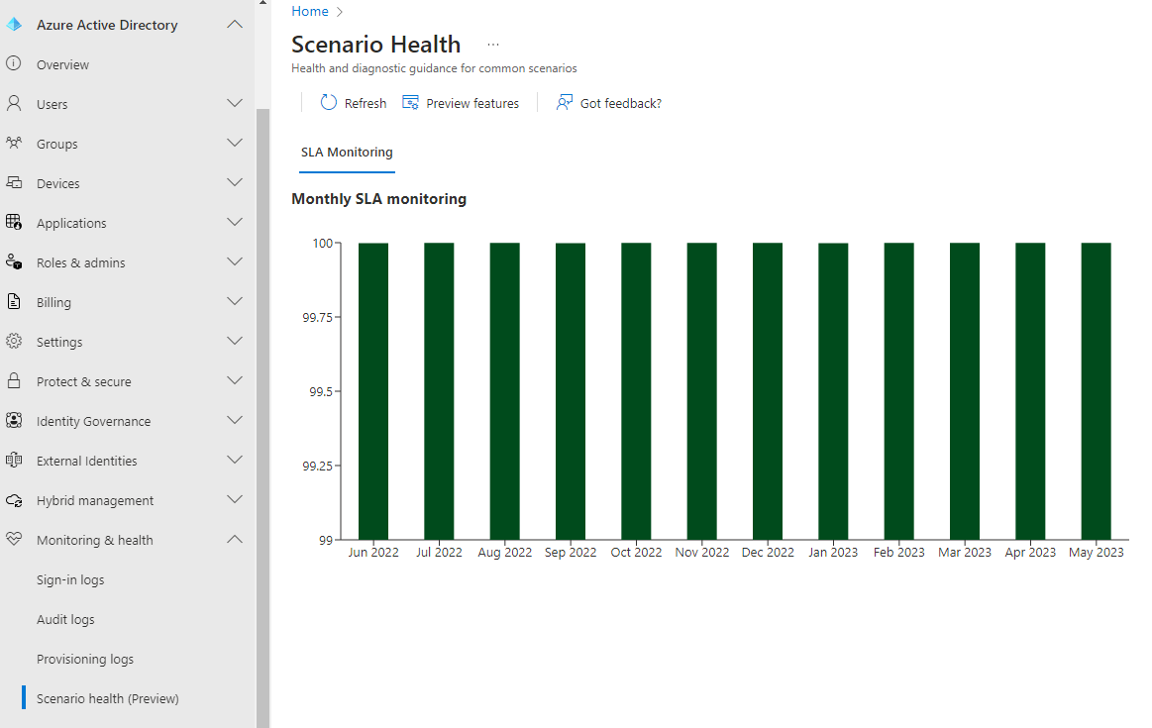Collapse the Azure Active Directory section

pos(235,24)
